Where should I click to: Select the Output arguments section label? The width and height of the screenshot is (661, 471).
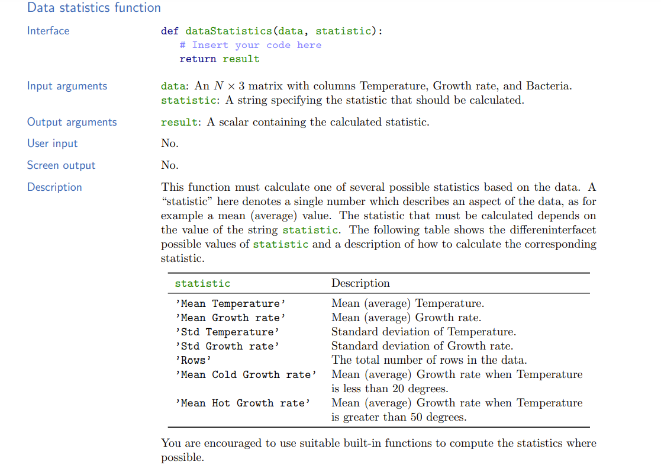[72, 122]
